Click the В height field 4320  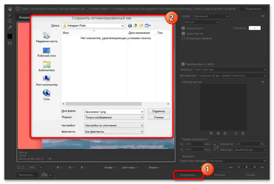pos(194,150)
